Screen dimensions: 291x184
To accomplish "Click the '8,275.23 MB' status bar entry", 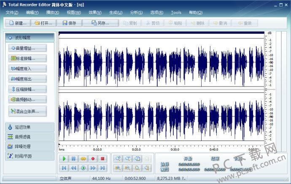I will [x=171, y=179].
